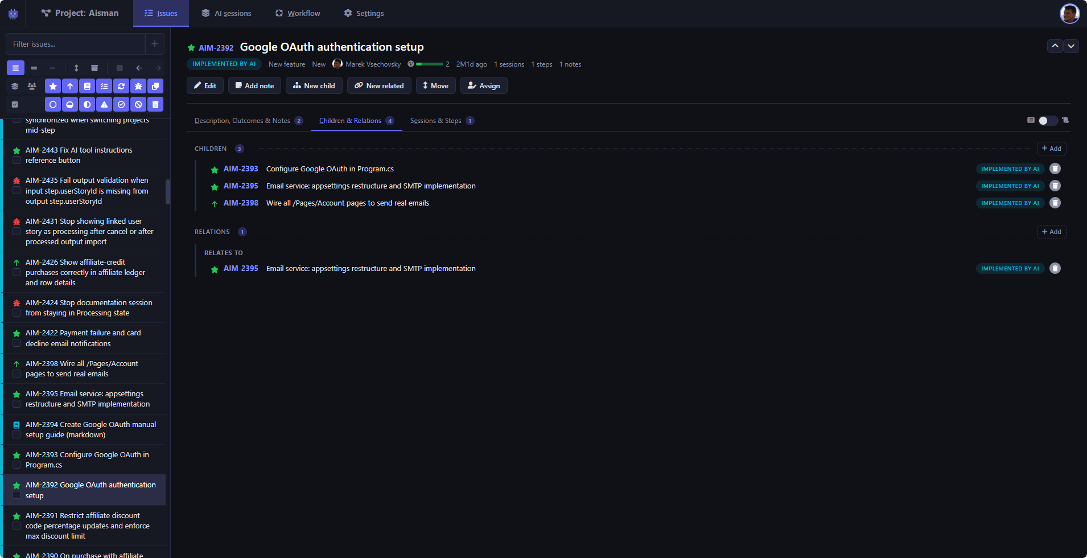Click the green progress bar next to assignee
This screenshot has width=1087, height=558.
coord(430,64)
